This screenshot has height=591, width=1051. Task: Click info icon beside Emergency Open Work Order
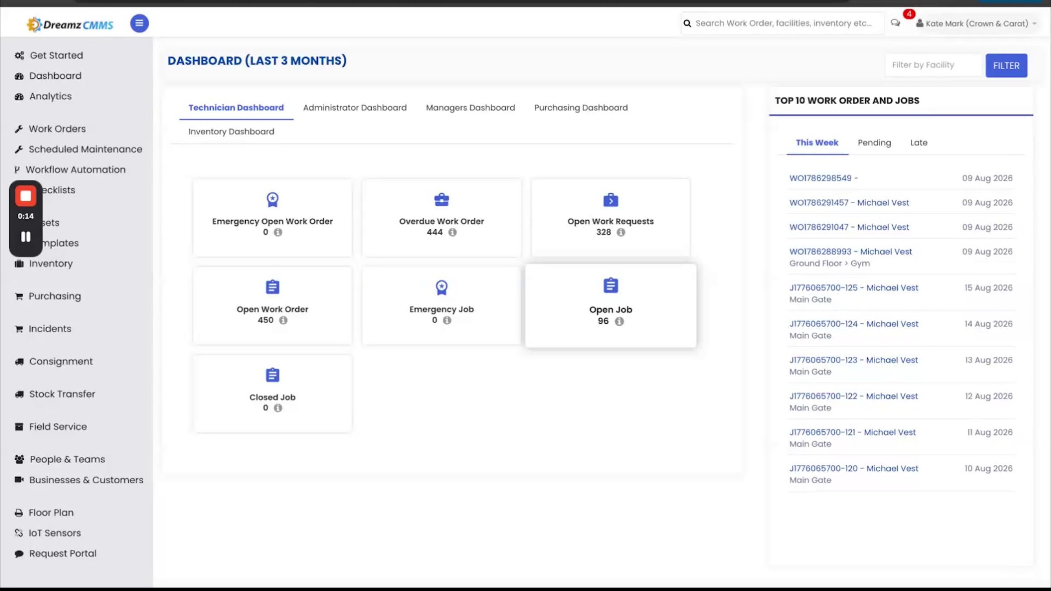tap(278, 232)
